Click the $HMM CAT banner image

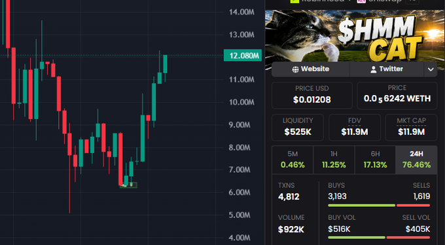[x=355, y=36]
